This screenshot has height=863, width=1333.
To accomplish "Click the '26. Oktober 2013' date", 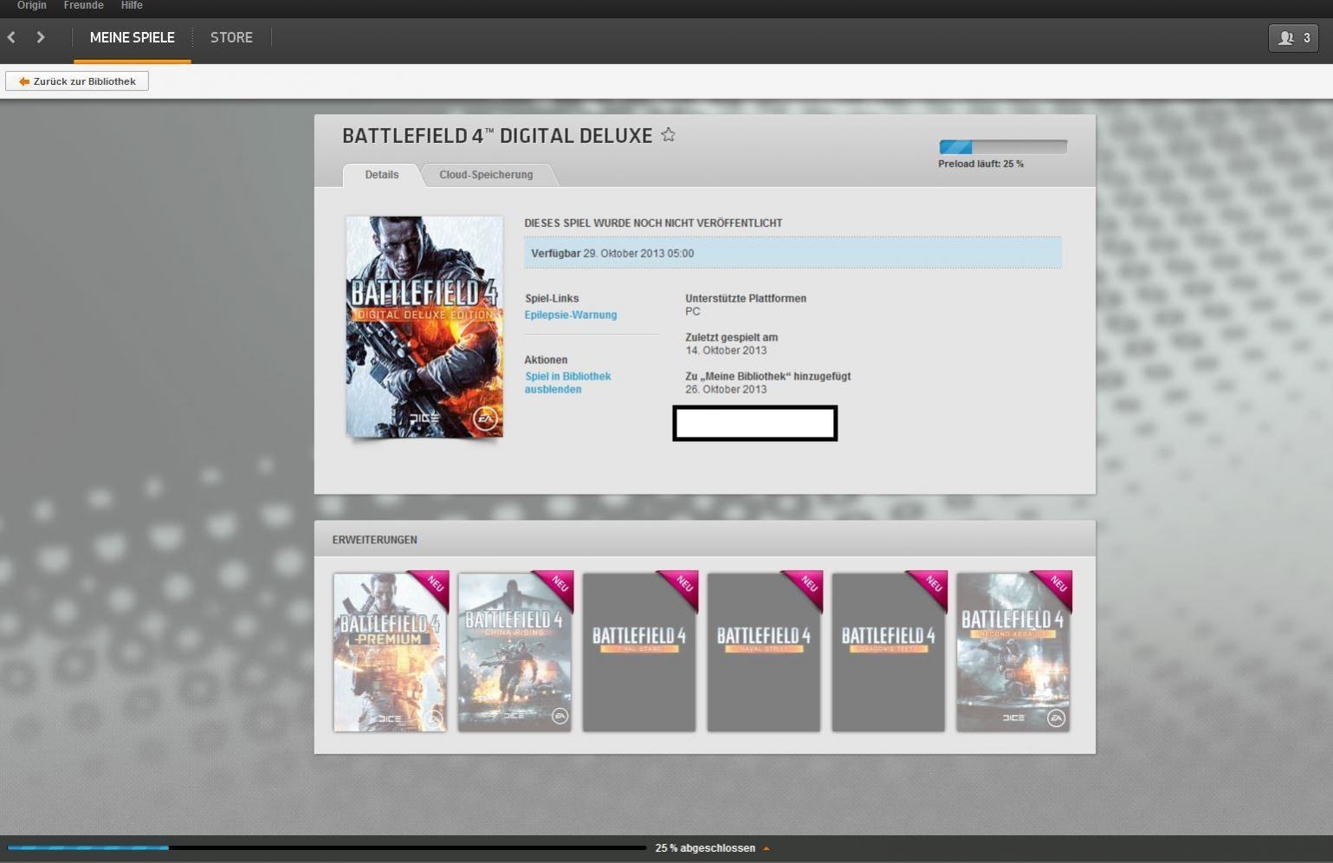I will click(726, 389).
